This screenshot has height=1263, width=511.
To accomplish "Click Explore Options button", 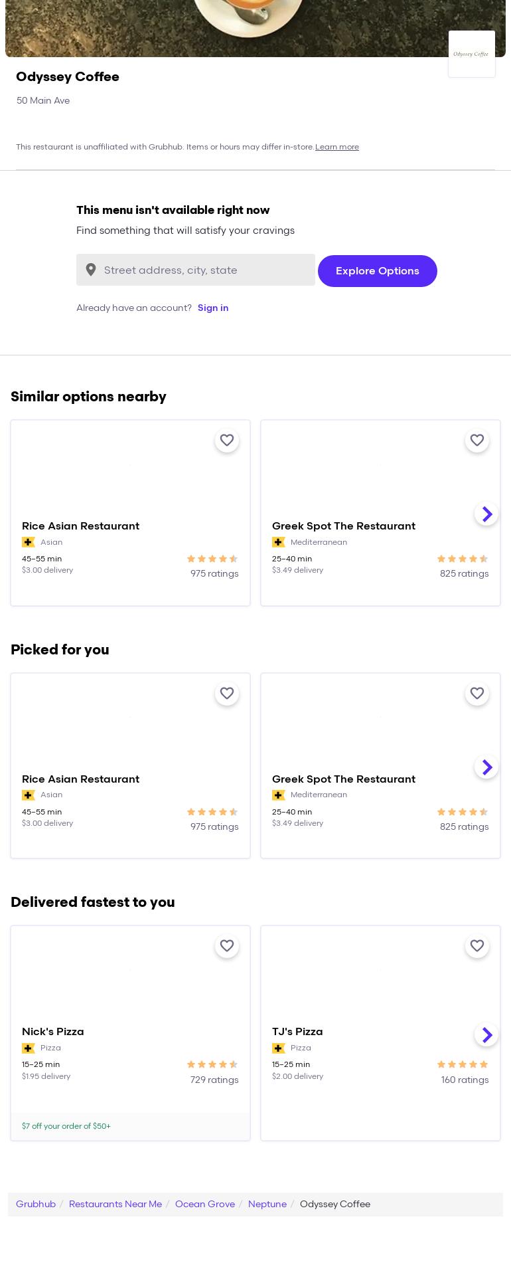I will point(377,271).
